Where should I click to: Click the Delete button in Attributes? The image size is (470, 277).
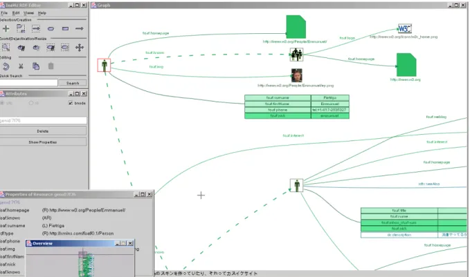[43, 131]
